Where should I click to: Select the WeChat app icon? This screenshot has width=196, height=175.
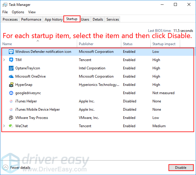11,126
